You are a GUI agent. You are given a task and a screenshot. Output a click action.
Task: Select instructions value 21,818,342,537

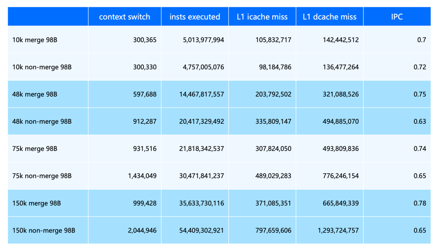coord(202,149)
